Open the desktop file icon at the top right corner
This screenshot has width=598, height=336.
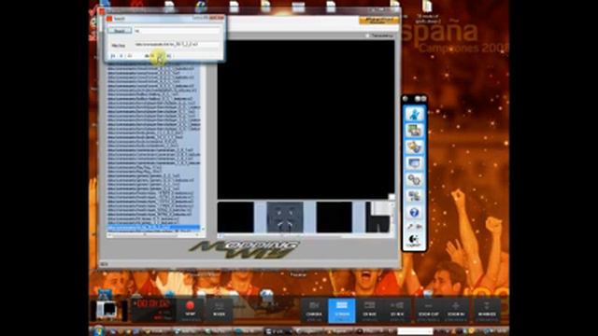coord(427,7)
